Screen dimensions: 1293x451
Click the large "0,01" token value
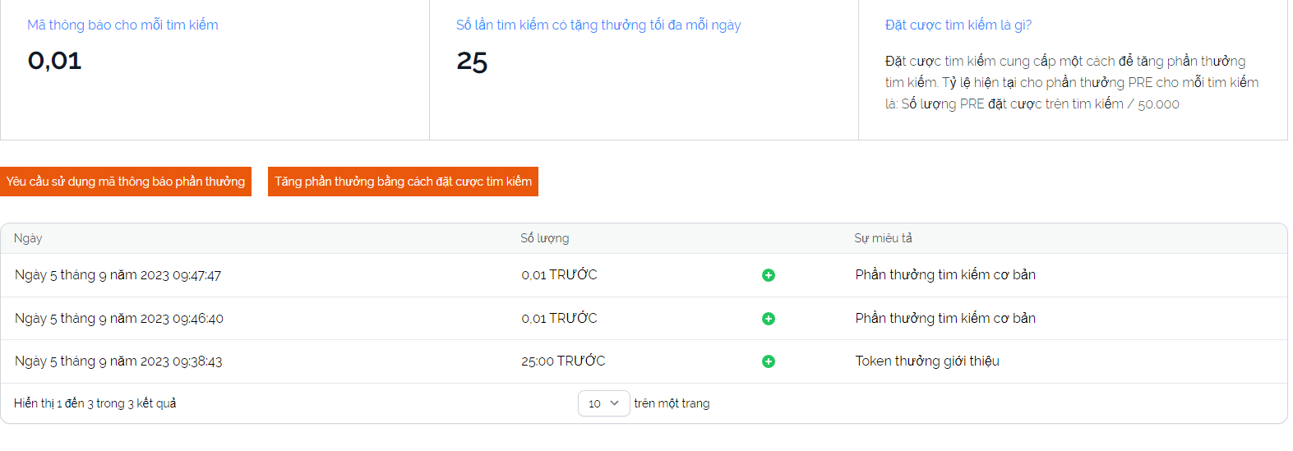point(54,61)
